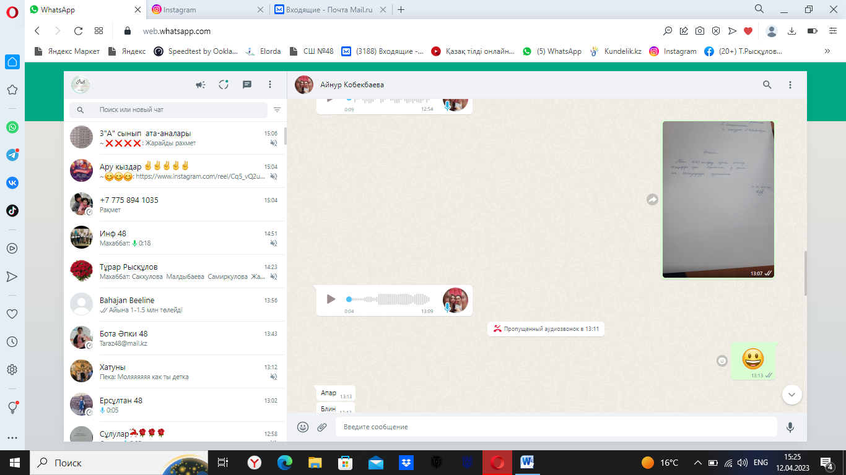This screenshot has width=846, height=475.
Task: Open the emoji picker
Action: 303,427
